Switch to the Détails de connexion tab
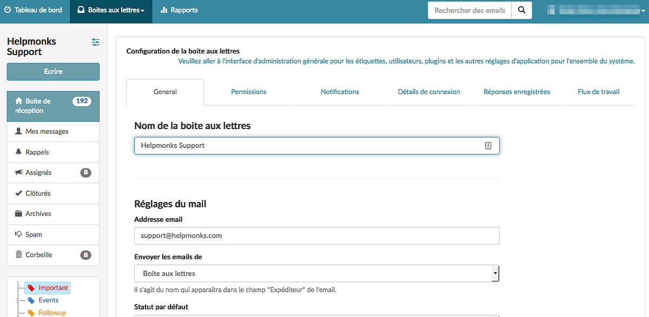Image resolution: width=649 pixels, height=317 pixels. click(429, 92)
